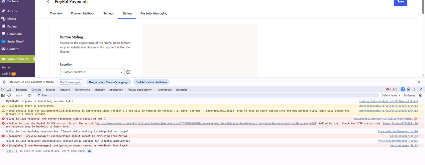
Task: Open the Ordini submenu item
Action: (x=6, y=74)
